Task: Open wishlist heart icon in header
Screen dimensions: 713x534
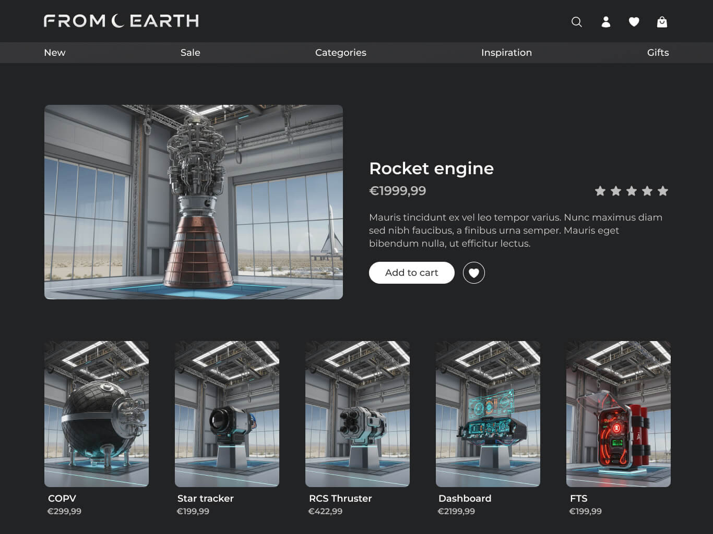Action: pos(634,22)
